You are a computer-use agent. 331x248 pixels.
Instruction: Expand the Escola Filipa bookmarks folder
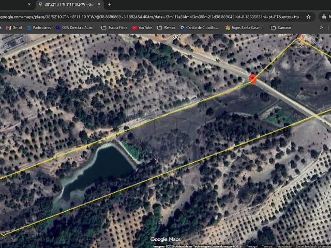pyautogui.click(x=114, y=27)
